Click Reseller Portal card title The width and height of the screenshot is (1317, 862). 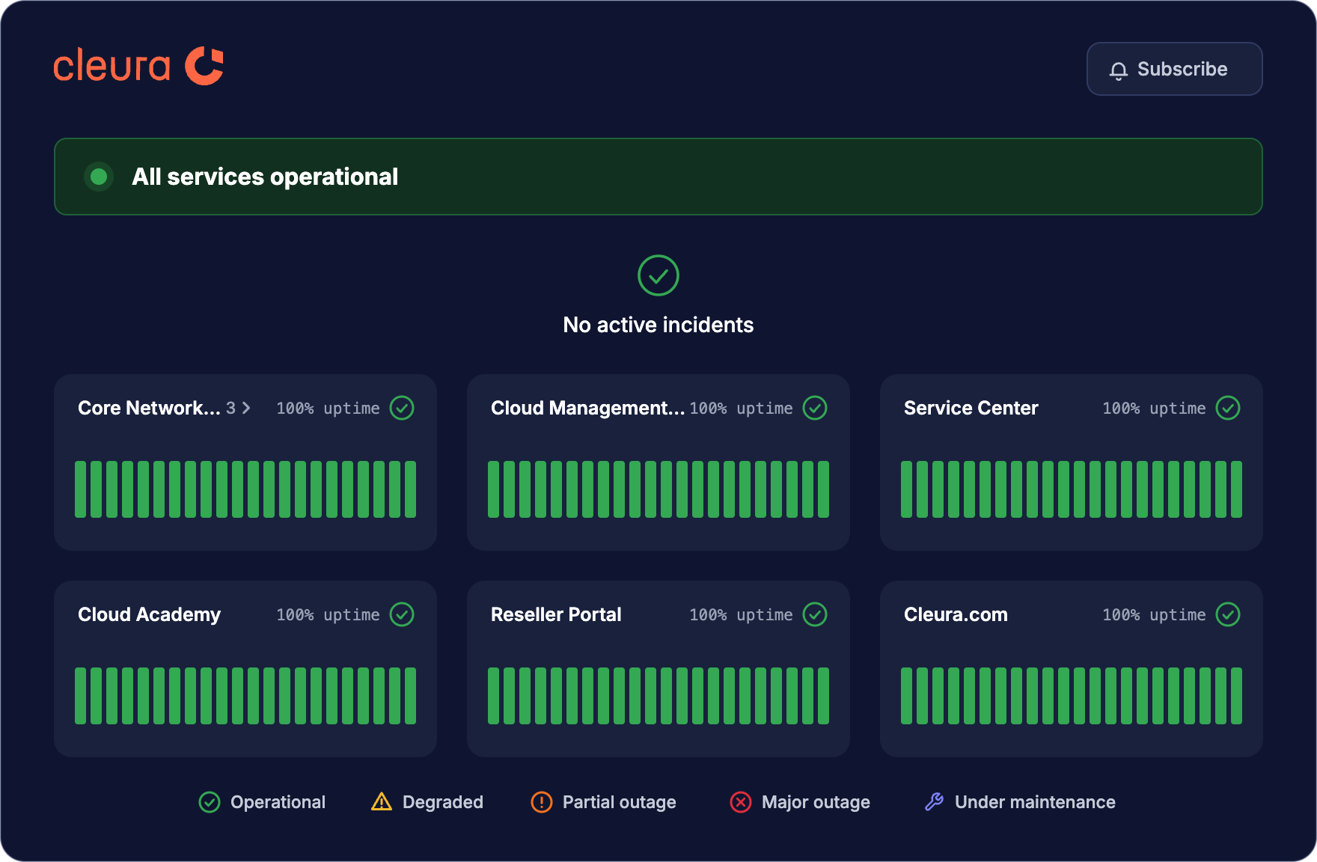click(556, 614)
